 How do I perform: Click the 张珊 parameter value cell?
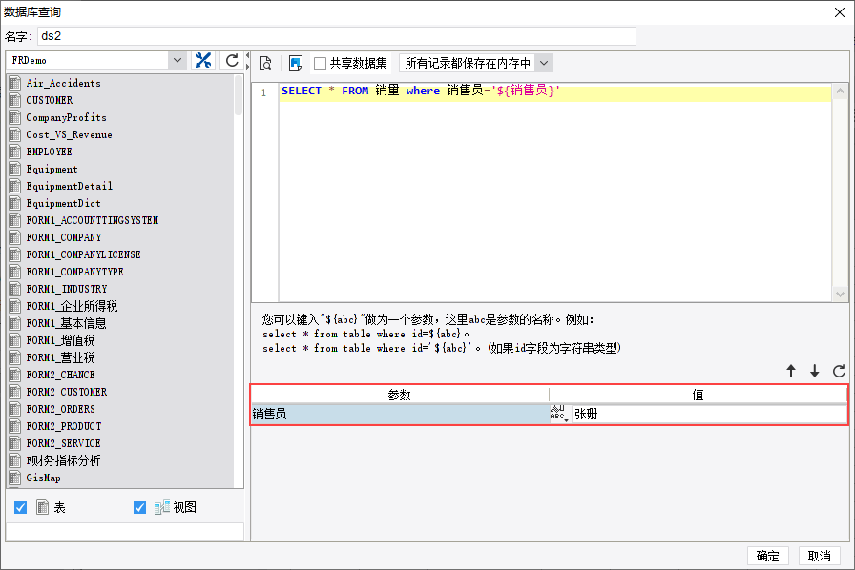[x=709, y=414]
